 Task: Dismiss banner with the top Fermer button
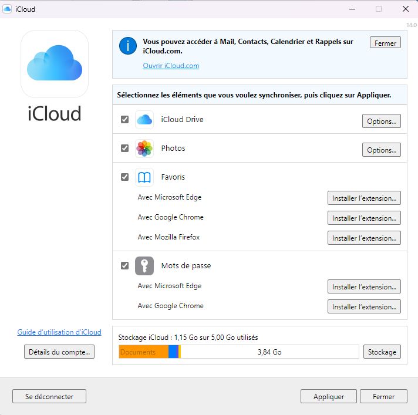[385, 43]
